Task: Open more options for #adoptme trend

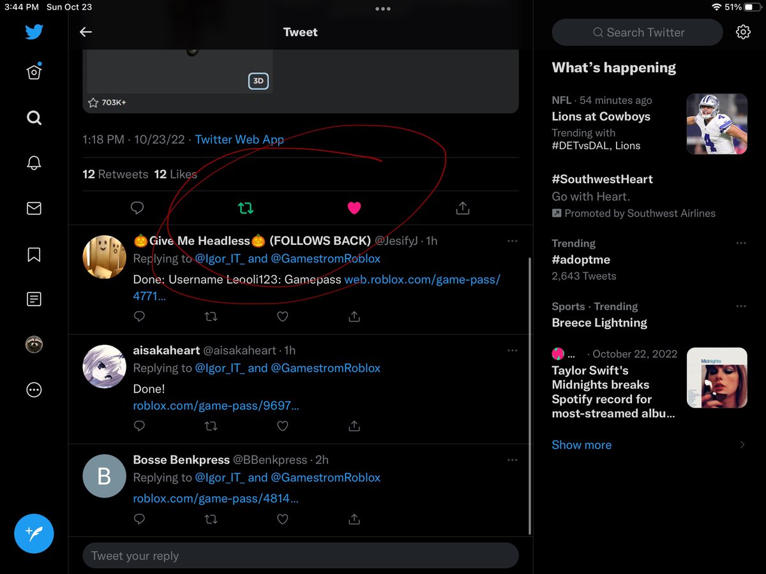Action: click(740, 243)
